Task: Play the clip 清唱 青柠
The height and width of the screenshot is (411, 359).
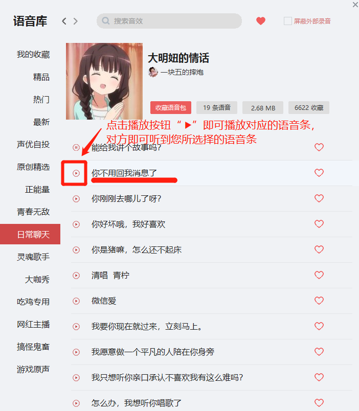Action: pos(76,276)
